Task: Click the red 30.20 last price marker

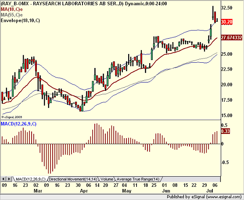Action: click(x=227, y=22)
